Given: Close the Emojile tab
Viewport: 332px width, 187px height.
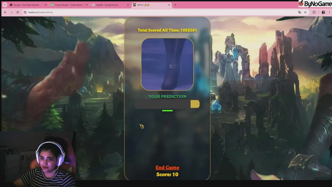Looking at the screenshot, I should pyautogui.click(x=46, y=5).
